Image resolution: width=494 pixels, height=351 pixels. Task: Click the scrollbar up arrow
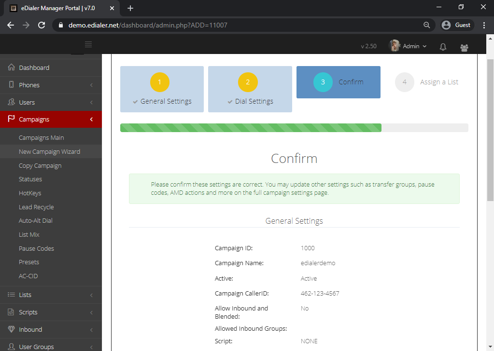pyautogui.click(x=490, y=39)
